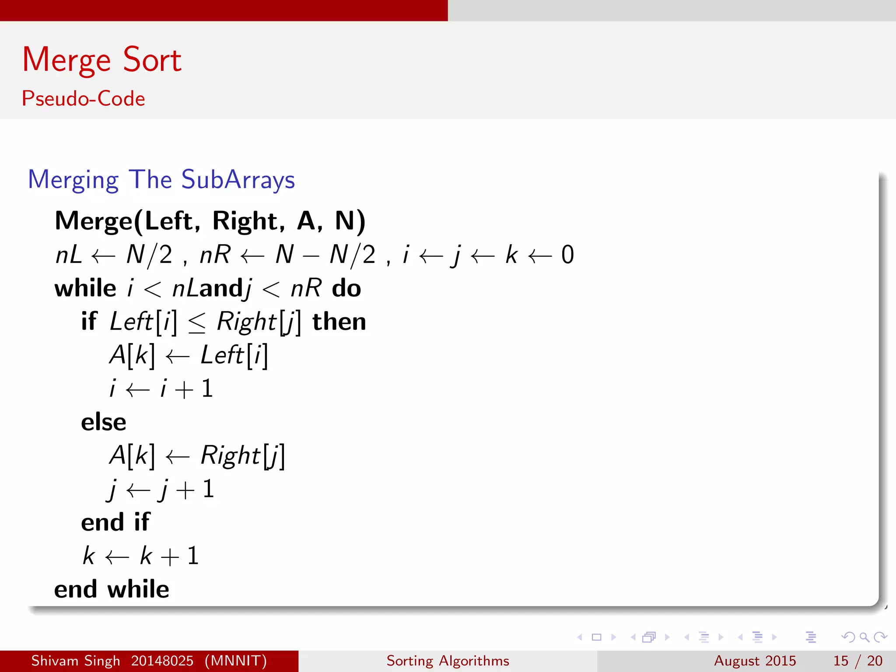Screen dimensions: 896x672
Task: Click the while i < nL condition line
Action: point(208,288)
